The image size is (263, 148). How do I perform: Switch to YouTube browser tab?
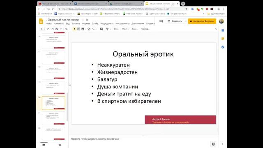pos(55,4)
